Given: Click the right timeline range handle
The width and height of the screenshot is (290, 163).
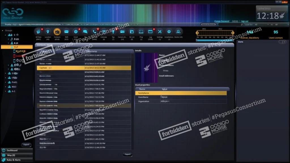Looking at the screenshot, I should 233,33.
